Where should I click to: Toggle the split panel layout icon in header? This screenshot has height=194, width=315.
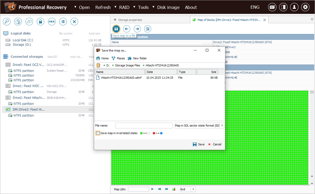click(283, 7)
